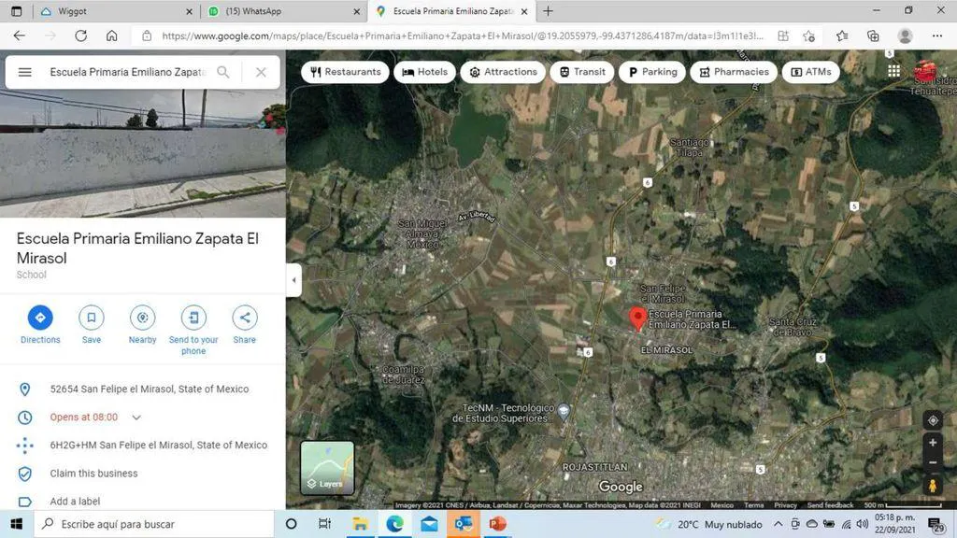Click the TecNM school marker on the map

pos(564,411)
